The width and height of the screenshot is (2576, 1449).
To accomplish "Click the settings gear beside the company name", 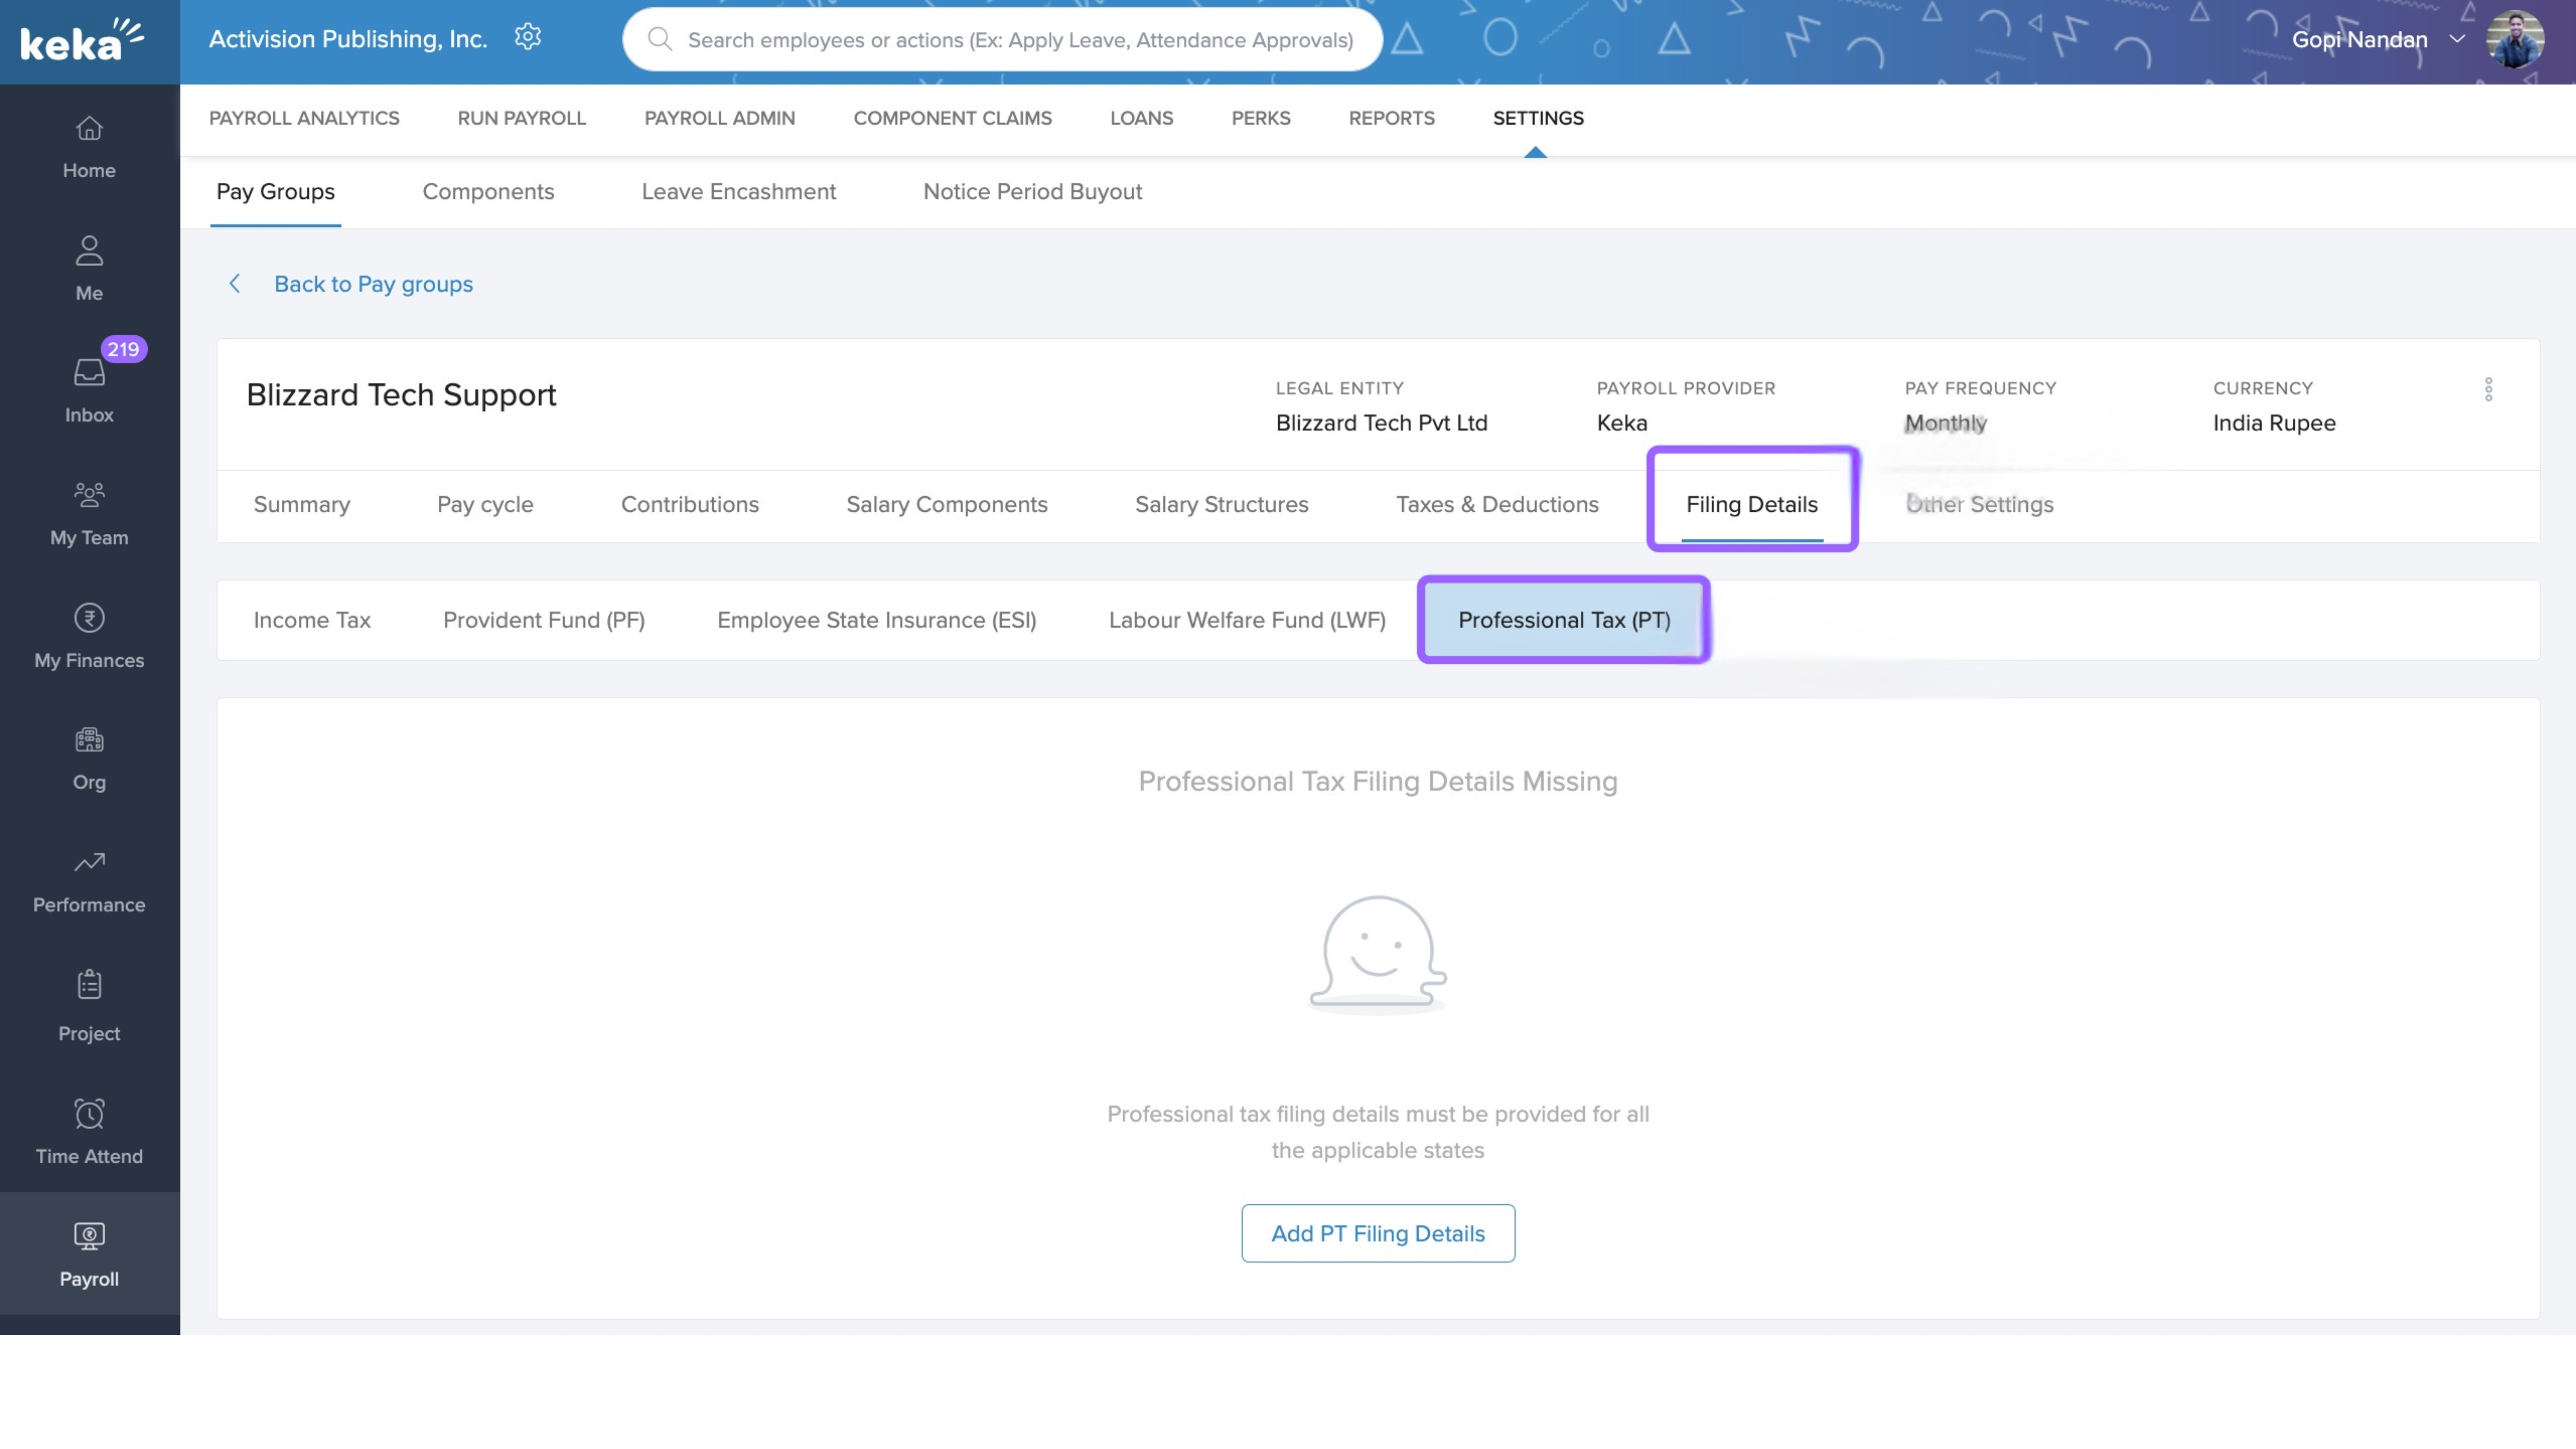I will pos(527,38).
